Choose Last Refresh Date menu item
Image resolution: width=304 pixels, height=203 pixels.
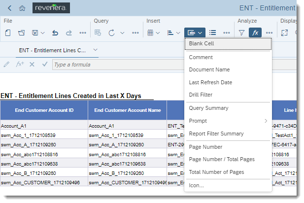pos(210,82)
